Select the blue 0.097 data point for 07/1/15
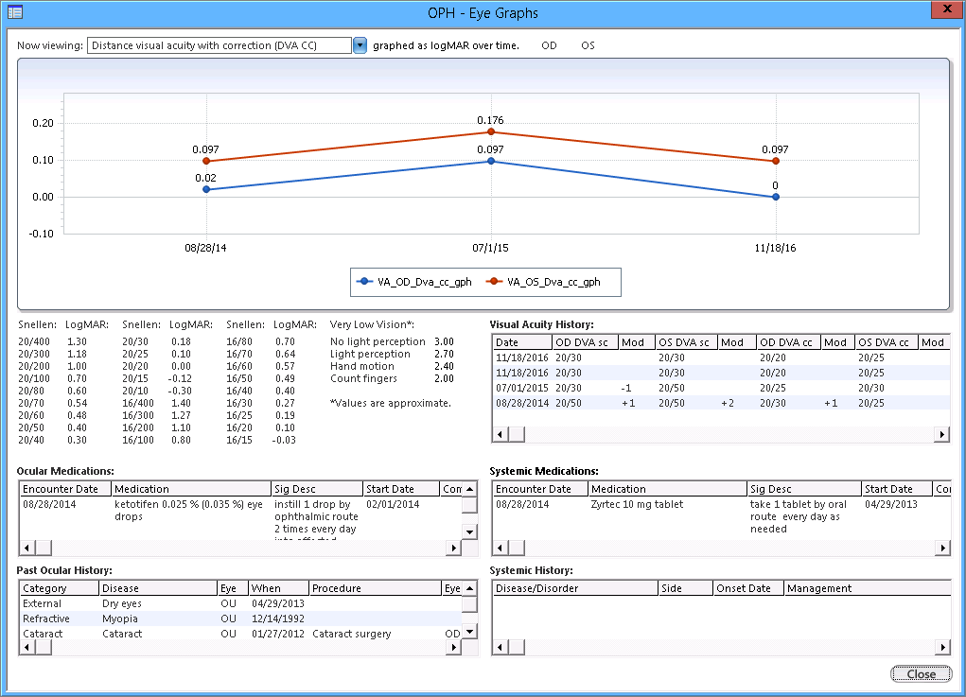 point(491,162)
